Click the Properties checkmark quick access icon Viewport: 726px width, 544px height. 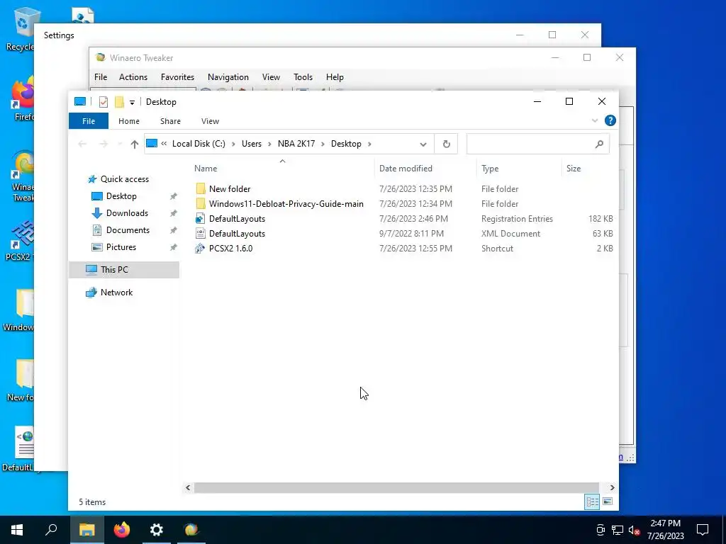click(104, 102)
